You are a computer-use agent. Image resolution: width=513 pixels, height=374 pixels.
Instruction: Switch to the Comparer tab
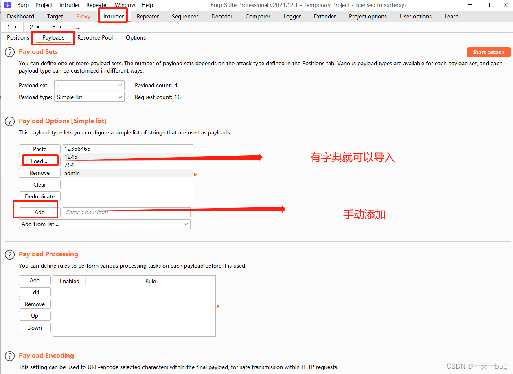click(258, 16)
